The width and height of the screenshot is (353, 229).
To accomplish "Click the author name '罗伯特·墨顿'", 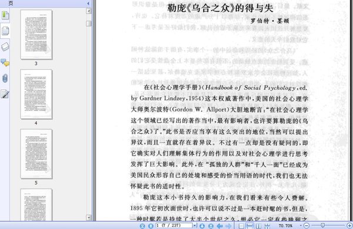I will tap(269, 21).
